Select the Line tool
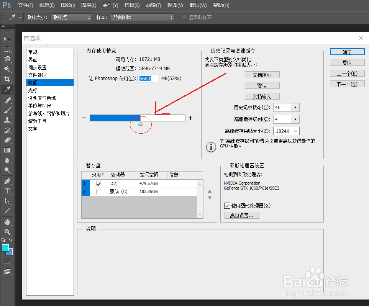 (7, 211)
